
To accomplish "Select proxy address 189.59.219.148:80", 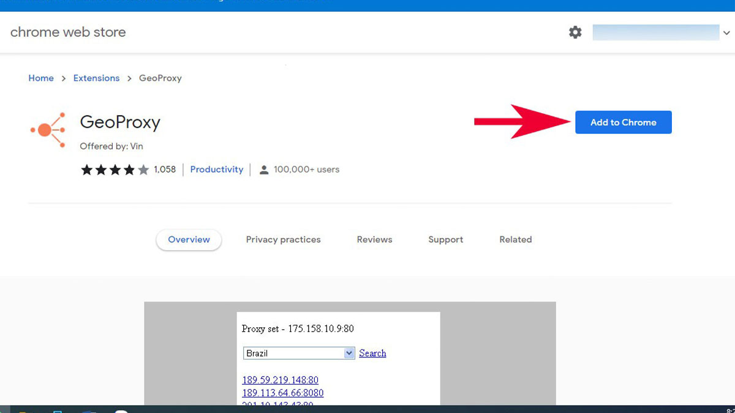I will (280, 380).
